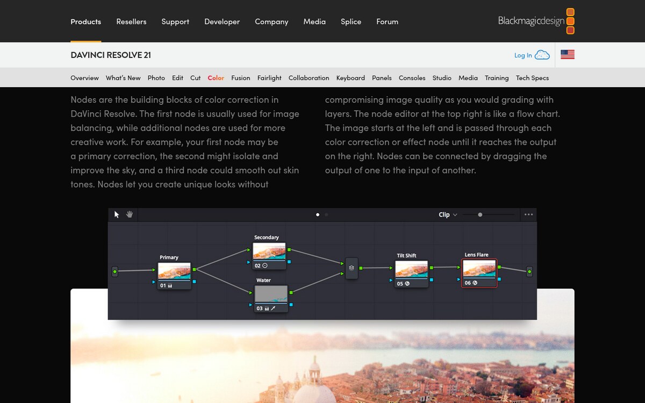Open the Resellers menu
Image resolution: width=645 pixels, height=403 pixels.
point(131,21)
